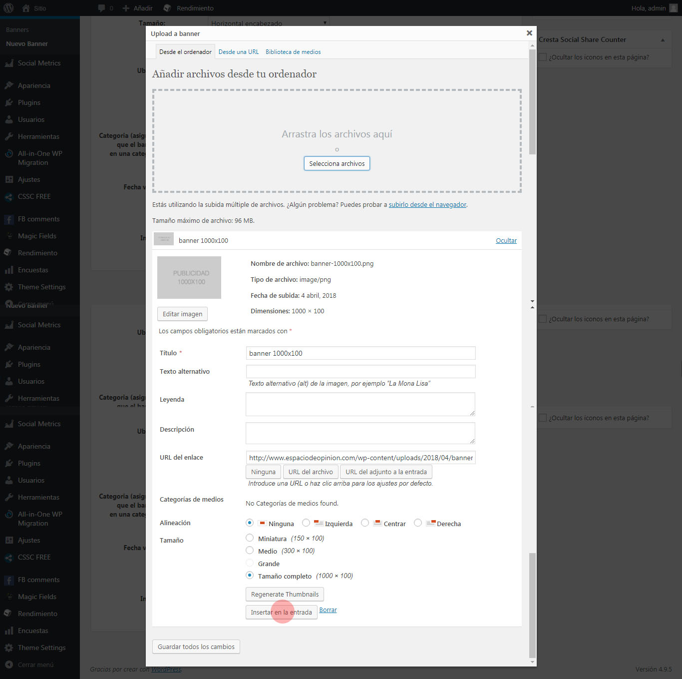The image size is (682, 679).
Task: Check the first Ocultar los iconos checkbox
Action: pyautogui.click(x=543, y=57)
